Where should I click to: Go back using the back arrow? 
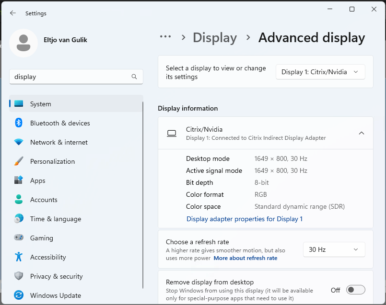pyautogui.click(x=13, y=13)
